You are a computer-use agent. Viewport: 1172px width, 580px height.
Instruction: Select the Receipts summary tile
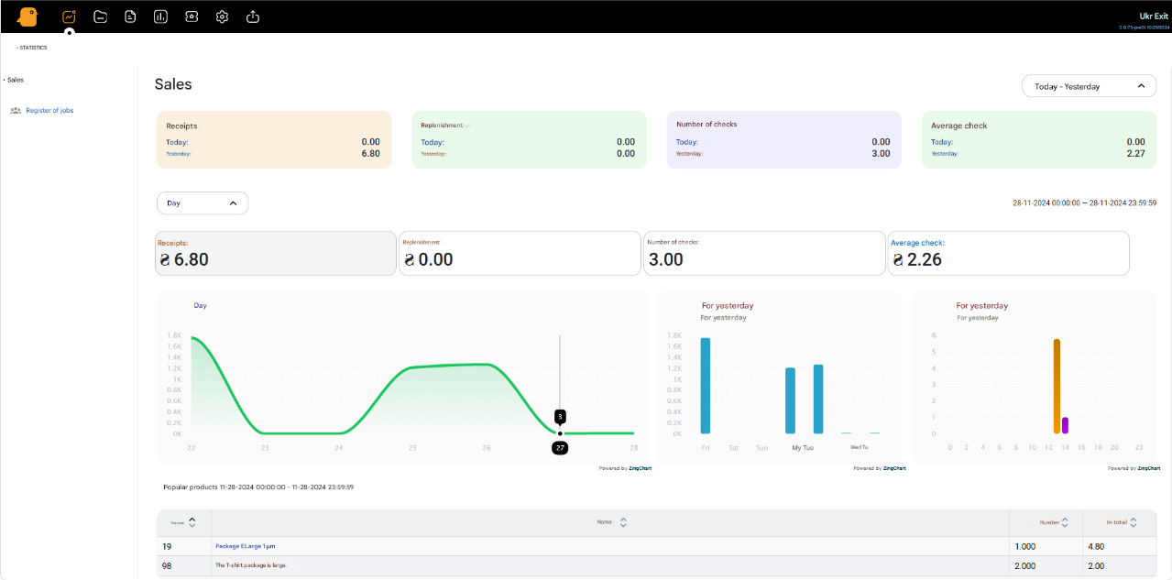pos(276,253)
